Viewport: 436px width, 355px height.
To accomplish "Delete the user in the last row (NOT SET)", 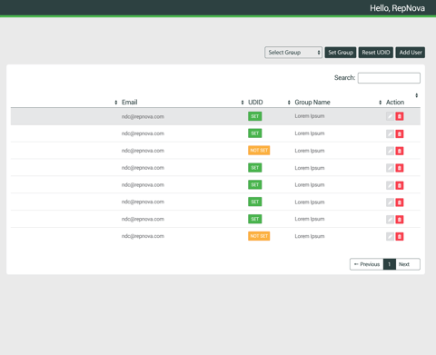I will tap(400, 236).
